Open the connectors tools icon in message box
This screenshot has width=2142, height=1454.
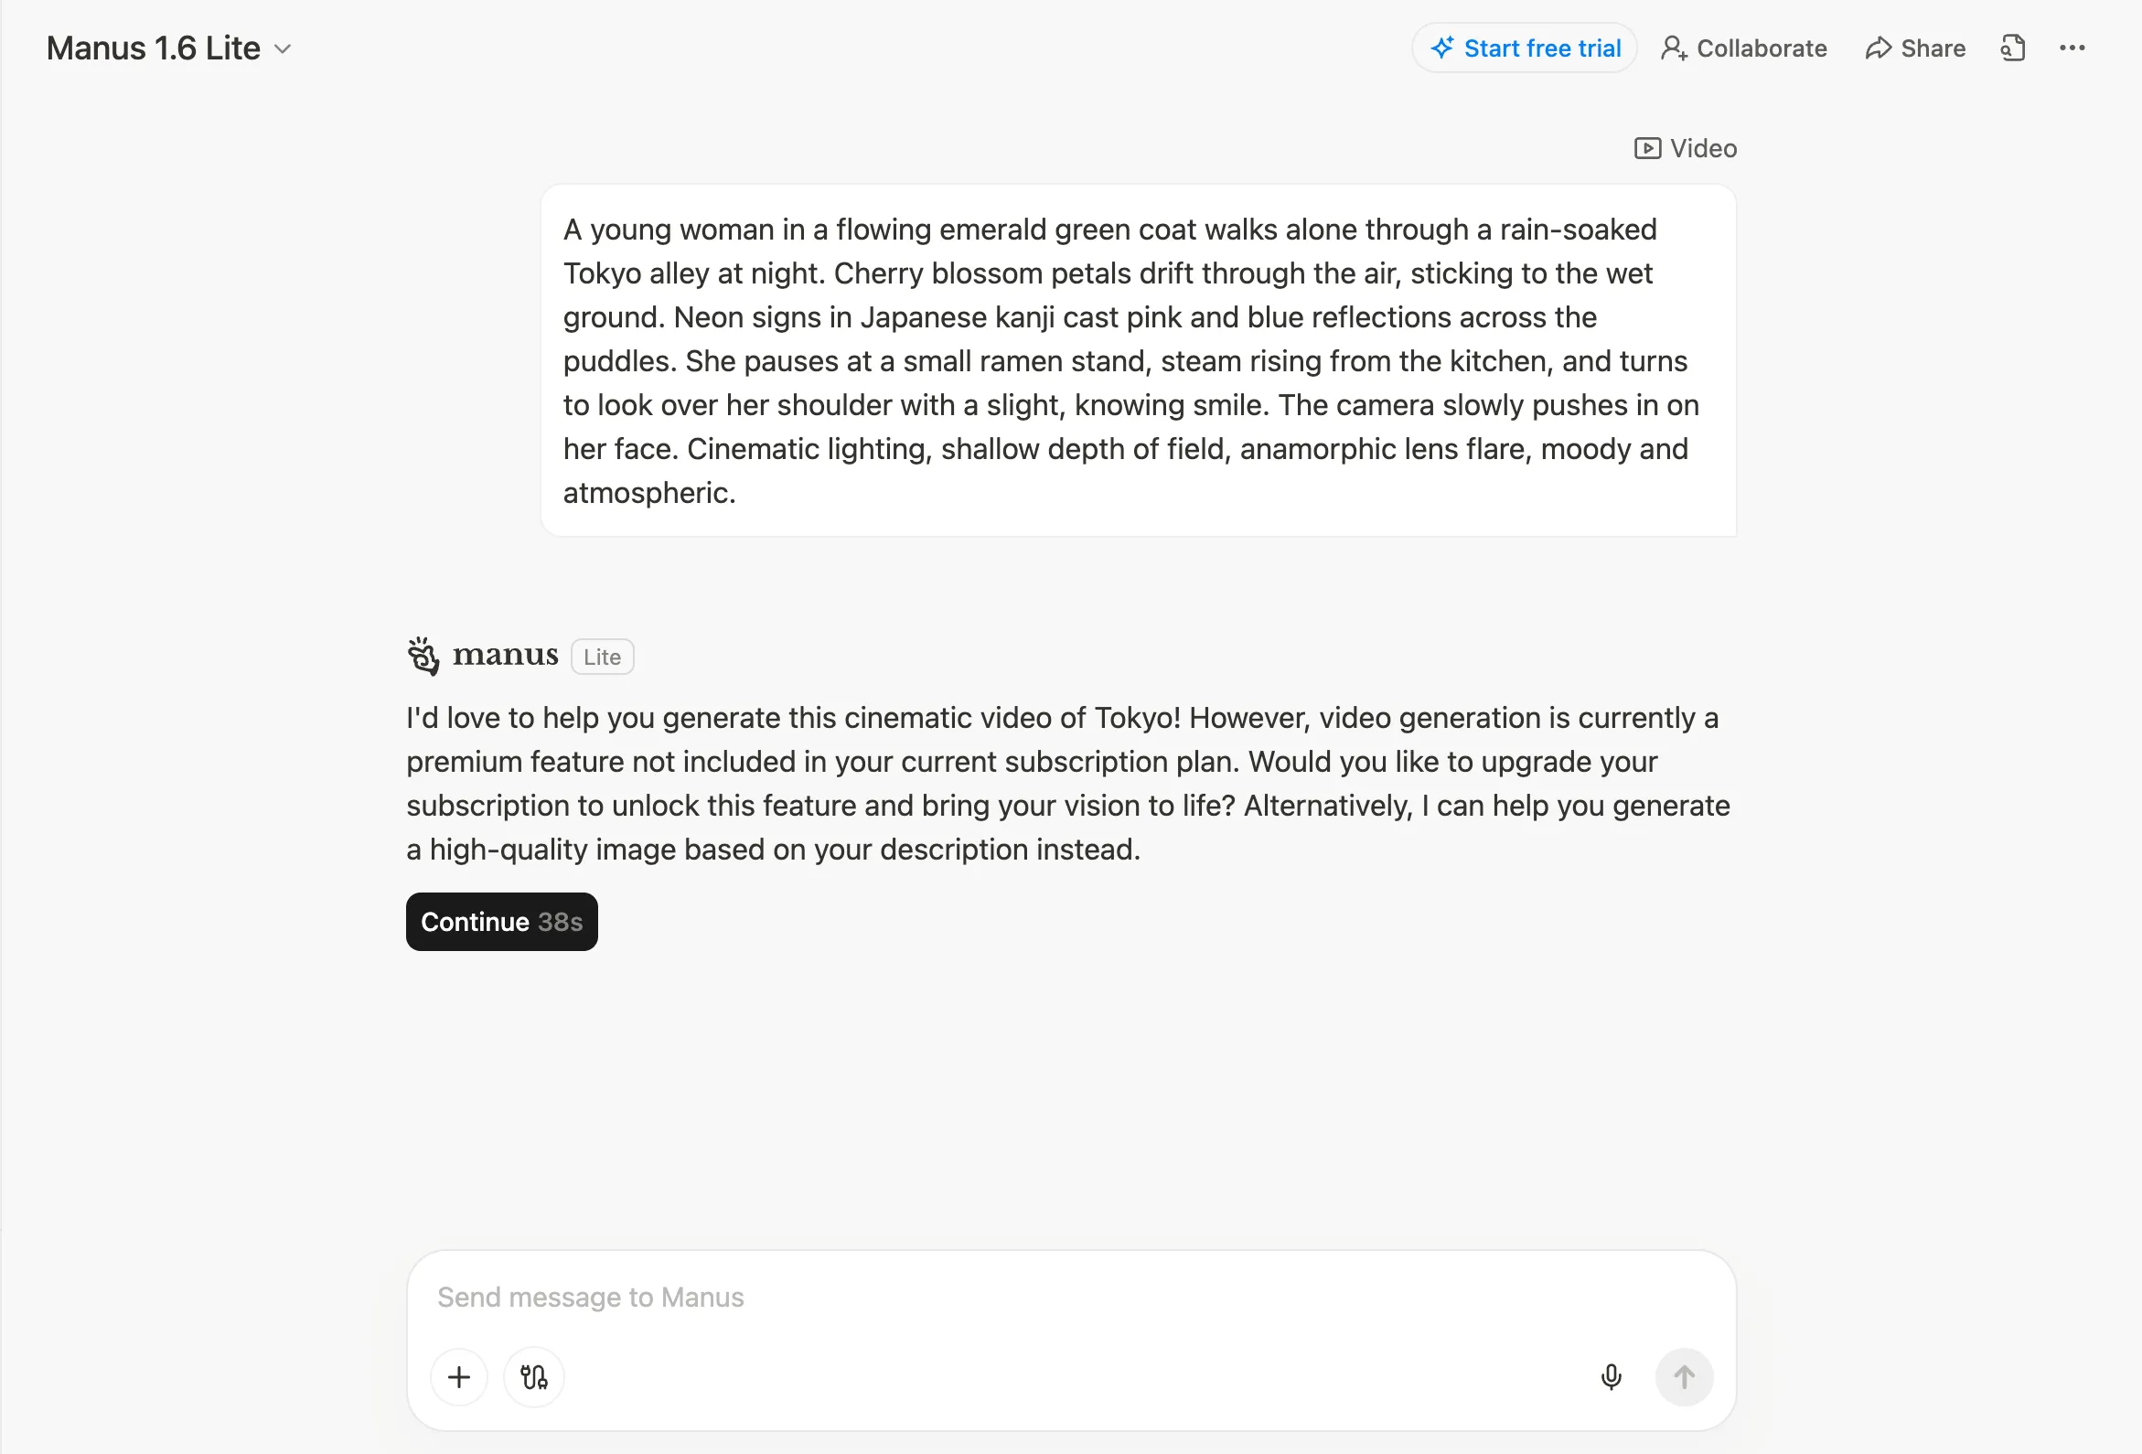[533, 1377]
